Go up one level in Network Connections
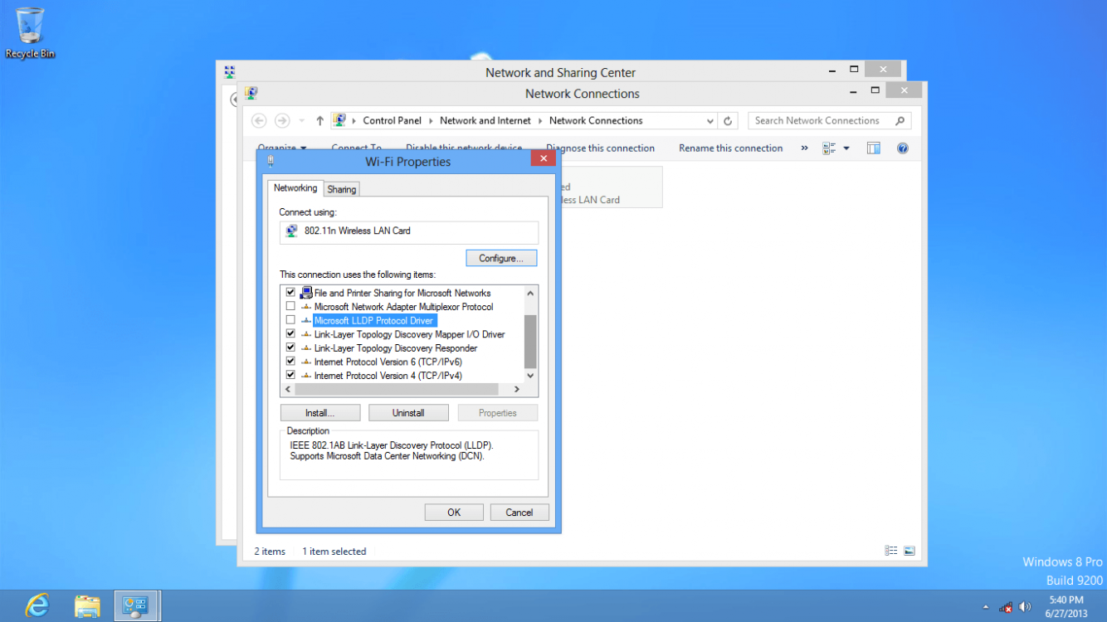Image resolution: width=1107 pixels, height=622 pixels. coord(319,121)
